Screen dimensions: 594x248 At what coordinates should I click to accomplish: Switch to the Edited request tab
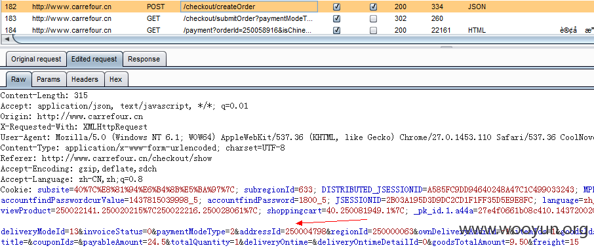[x=94, y=59]
